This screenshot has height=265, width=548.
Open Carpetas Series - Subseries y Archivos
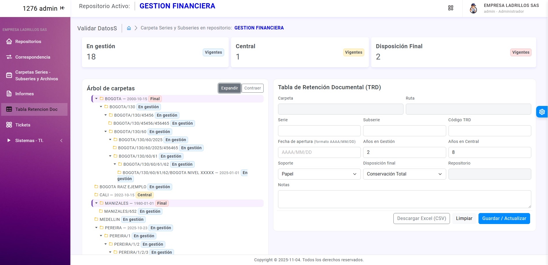(x=36, y=75)
